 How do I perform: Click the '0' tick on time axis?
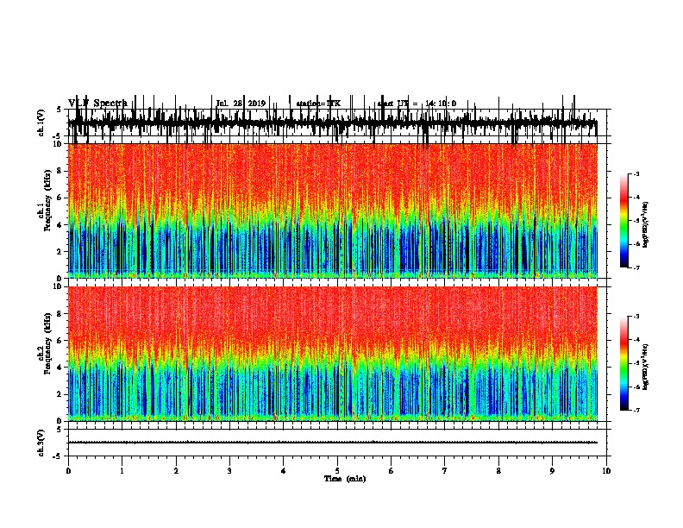(x=68, y=471)
